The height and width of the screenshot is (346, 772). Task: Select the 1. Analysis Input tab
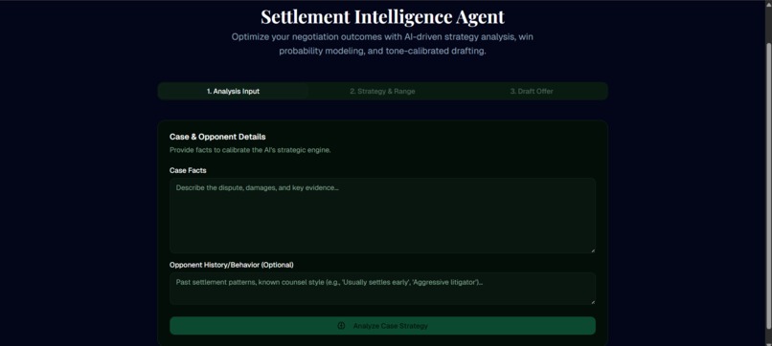pyautogui.click(x=233, y=92)
